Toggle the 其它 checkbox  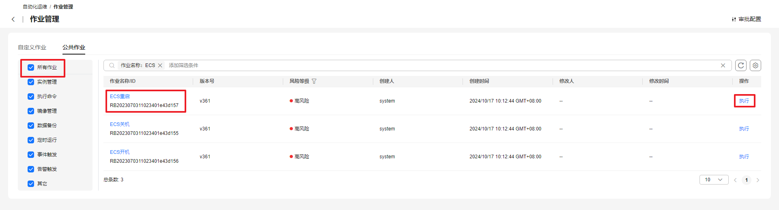(x=31, y=184)
